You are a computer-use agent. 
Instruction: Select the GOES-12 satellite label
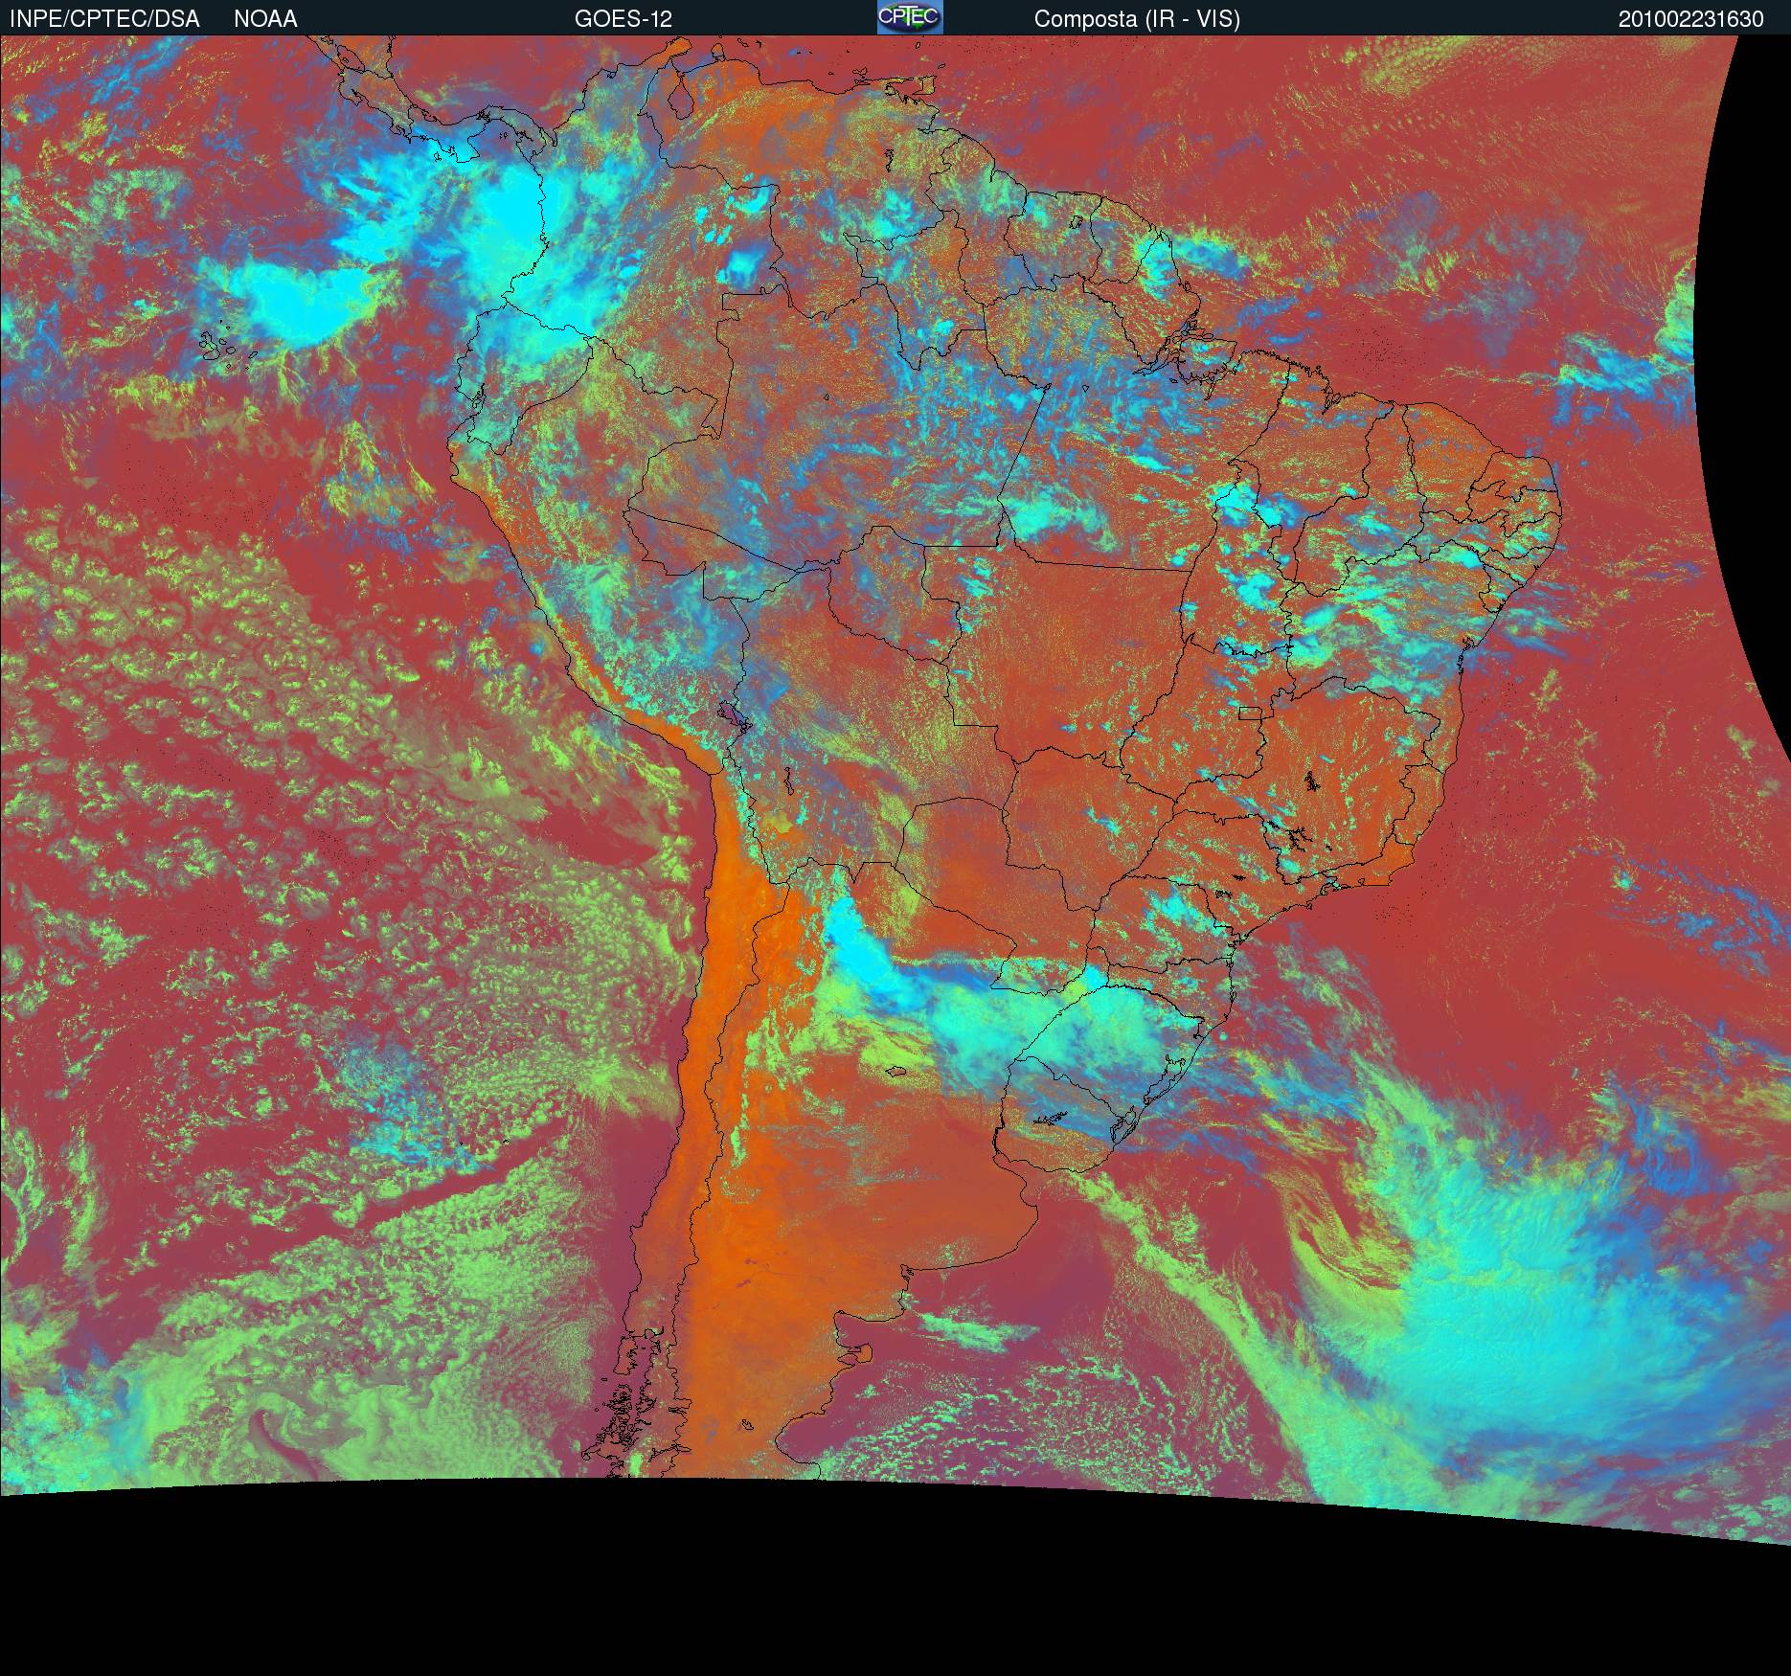(623, 18)
